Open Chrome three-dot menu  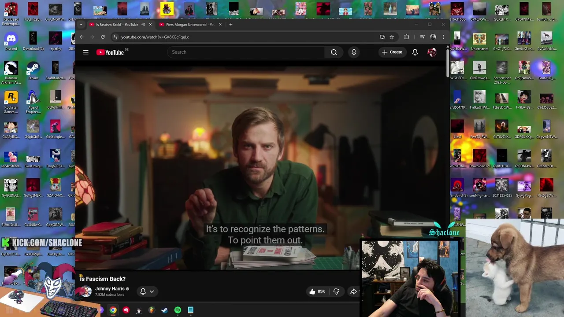[x=443, y=37]
